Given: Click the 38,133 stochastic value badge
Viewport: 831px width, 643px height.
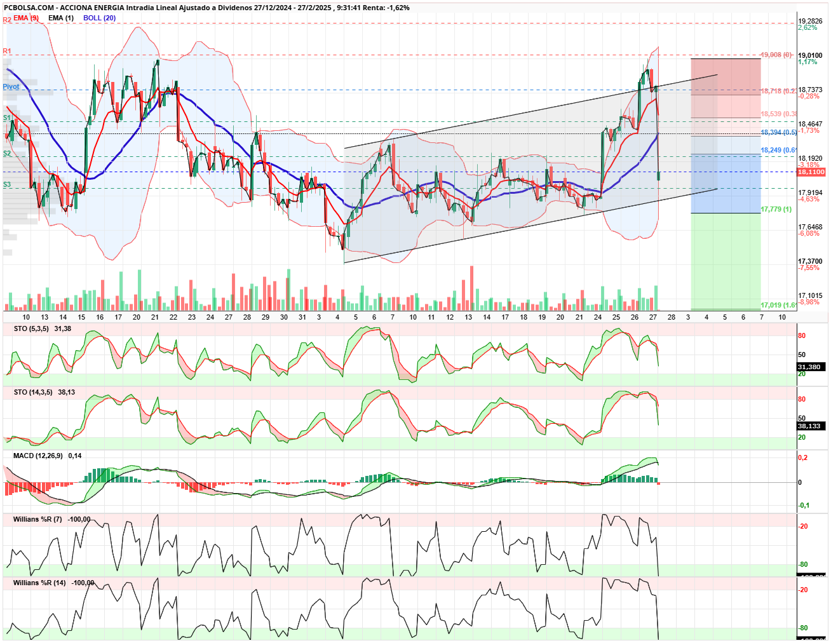Looking at the screenshot, I should point(811,426).
